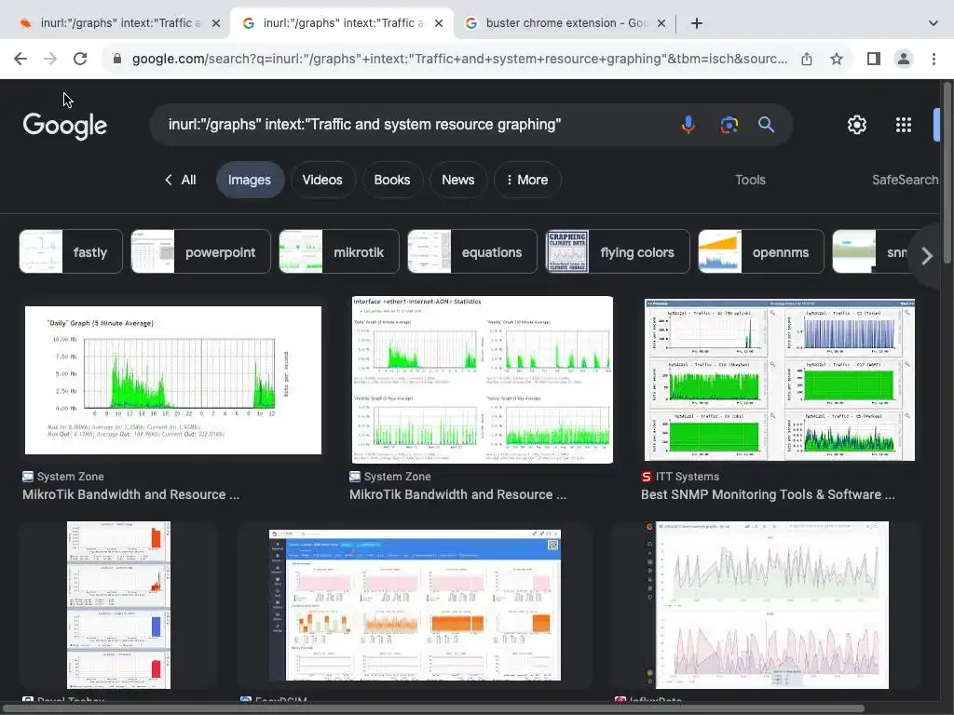Select the powerpoint suggestion chip
The width and height of the screenshot is (954, 715).
click(x=201, y=251)
